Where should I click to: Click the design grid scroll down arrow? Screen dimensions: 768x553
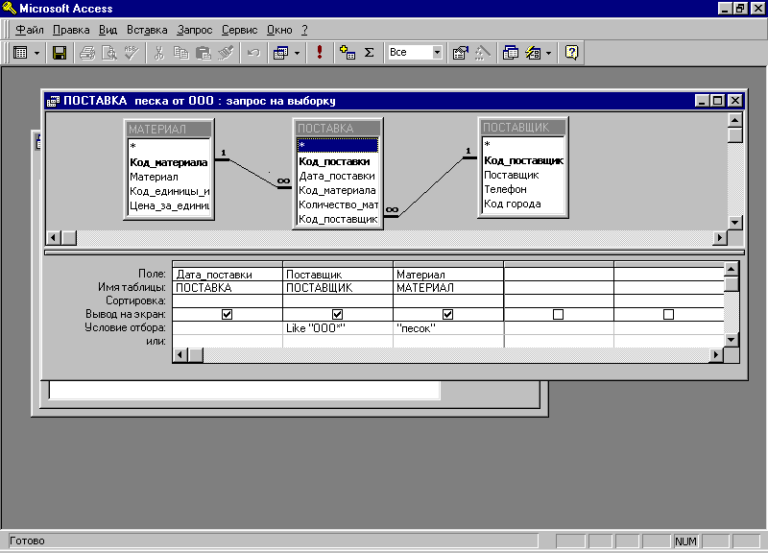[731, 340]
